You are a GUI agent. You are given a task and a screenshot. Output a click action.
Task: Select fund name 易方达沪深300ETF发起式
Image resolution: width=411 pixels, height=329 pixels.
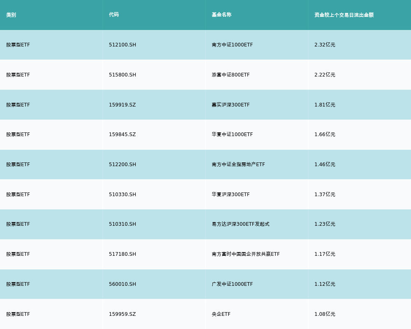pos(240,224)
